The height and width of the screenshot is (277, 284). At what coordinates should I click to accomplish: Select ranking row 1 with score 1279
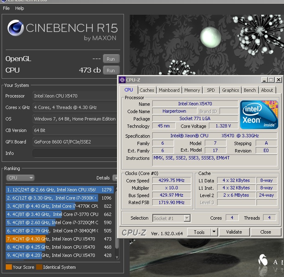coord(60,190)
